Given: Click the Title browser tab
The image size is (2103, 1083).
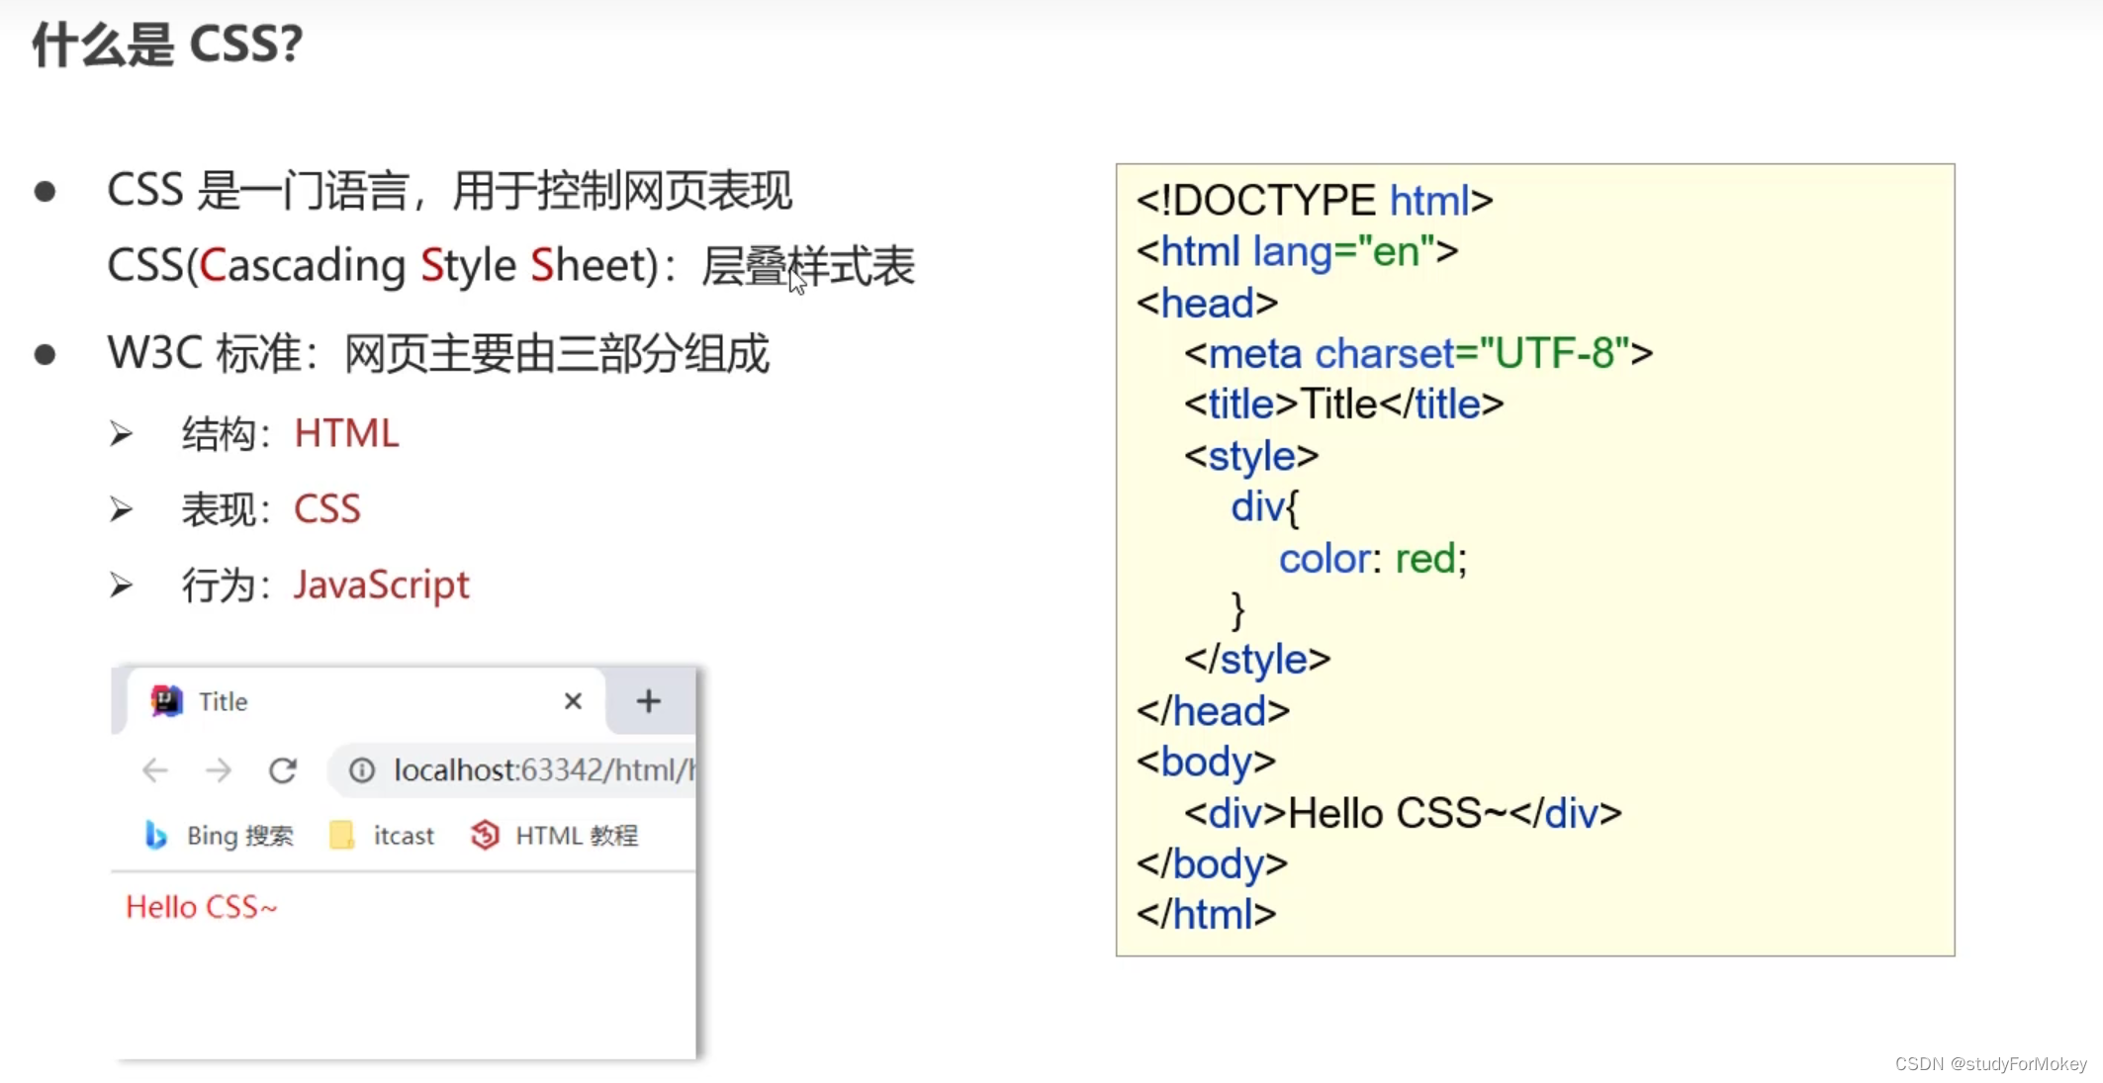Looking at the screenshot, I should [366, 701].
